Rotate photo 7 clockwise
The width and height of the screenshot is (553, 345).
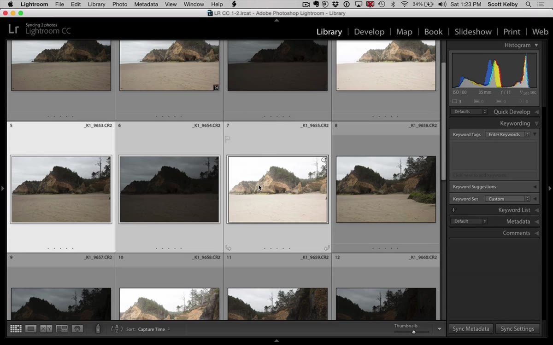(x=326, y=248)
